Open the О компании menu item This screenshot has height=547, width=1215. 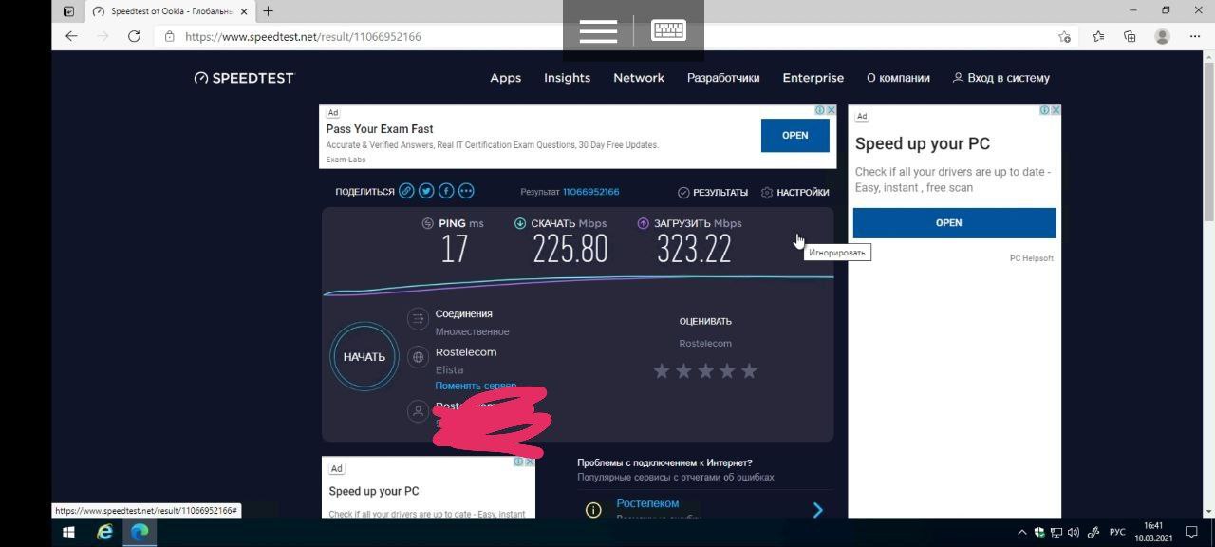pyautogui.click(x=898, y=78)
